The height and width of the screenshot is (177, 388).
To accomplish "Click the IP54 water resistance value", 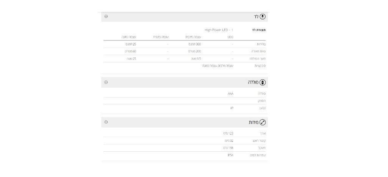I will (230, 155).
